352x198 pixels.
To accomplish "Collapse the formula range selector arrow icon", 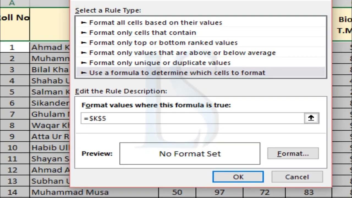I will [x=311, y=118].
